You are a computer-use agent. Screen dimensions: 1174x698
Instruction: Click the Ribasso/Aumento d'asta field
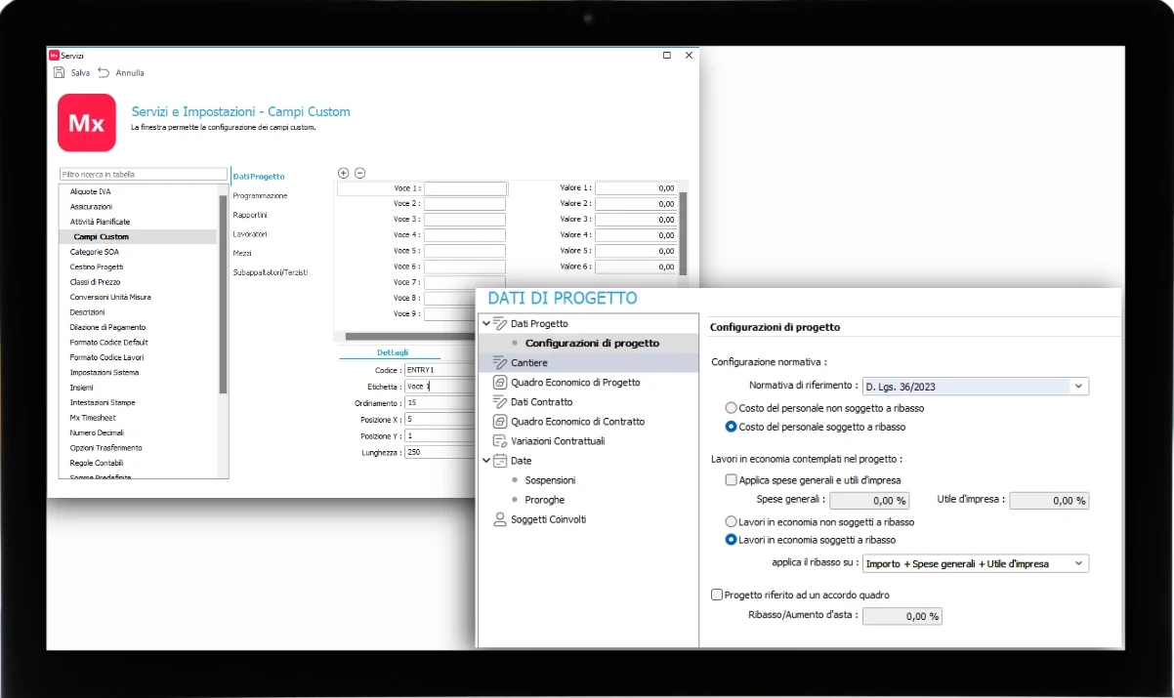click(x=902, y=616)
